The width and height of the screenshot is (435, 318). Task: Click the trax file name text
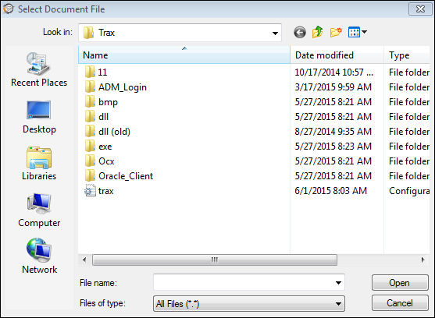click(106, 191)
